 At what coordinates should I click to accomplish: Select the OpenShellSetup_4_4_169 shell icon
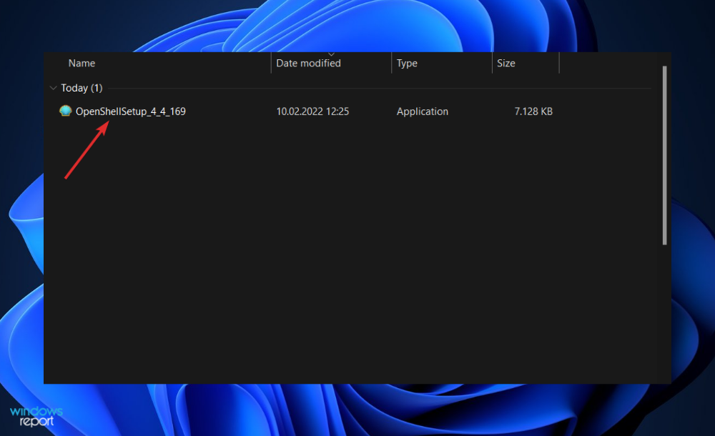[66, 111]
